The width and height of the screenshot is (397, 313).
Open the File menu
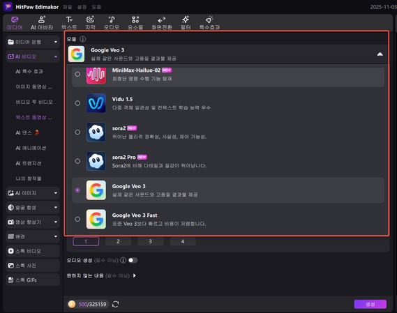tap(68, 7)
